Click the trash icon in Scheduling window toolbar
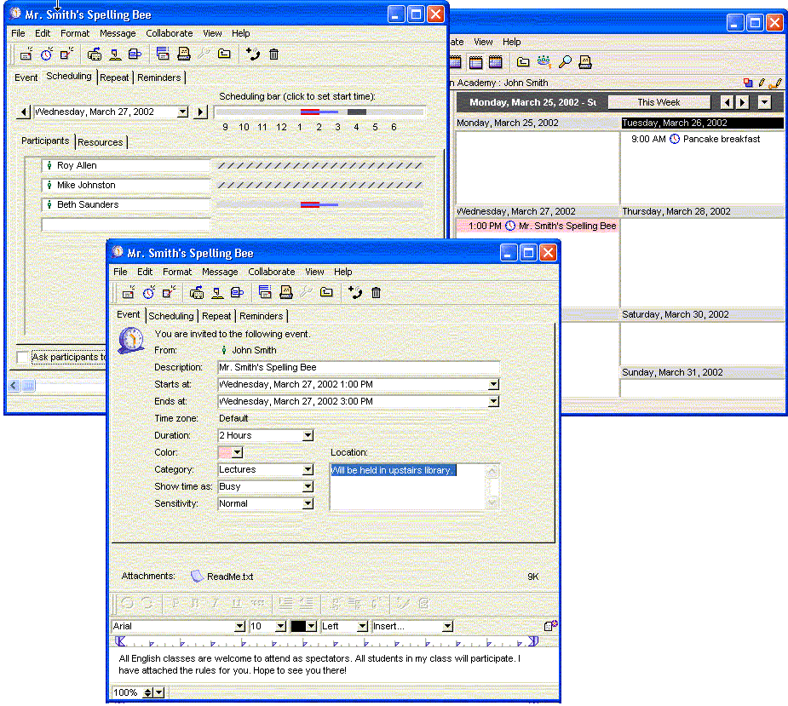 pos(273,55)
